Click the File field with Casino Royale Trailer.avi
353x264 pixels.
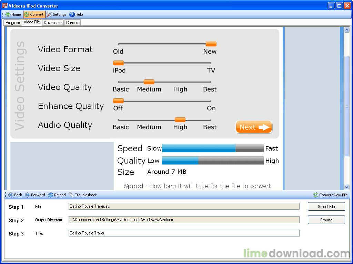click(184, 206)
